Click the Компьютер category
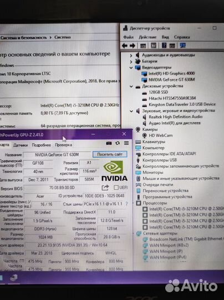The width and height of the screenshot is (224, 300). [154, 148]
